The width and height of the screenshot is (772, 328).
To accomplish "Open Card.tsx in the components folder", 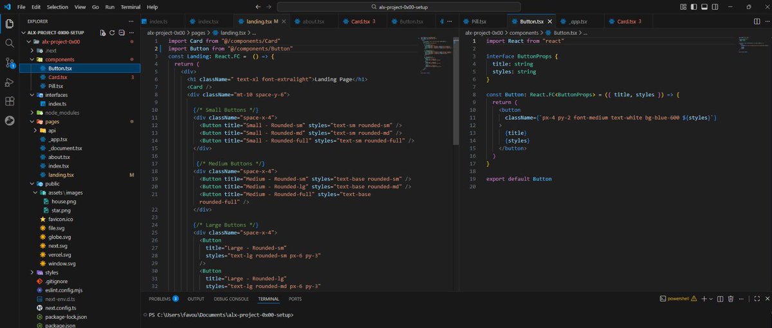I will 58,77.
